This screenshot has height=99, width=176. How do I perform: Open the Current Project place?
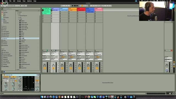pos(7,54)
